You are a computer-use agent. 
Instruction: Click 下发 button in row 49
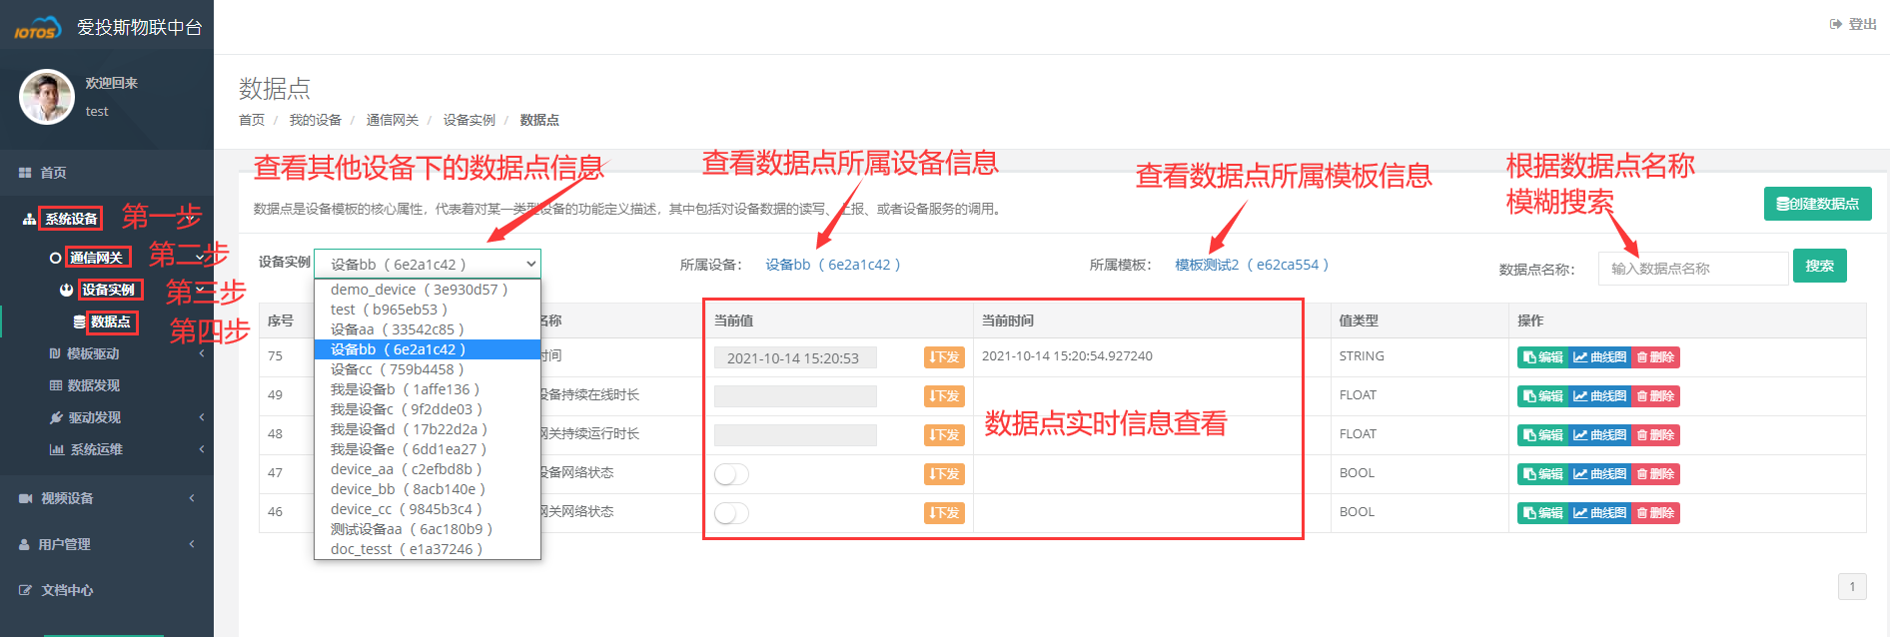coord(944,396)
